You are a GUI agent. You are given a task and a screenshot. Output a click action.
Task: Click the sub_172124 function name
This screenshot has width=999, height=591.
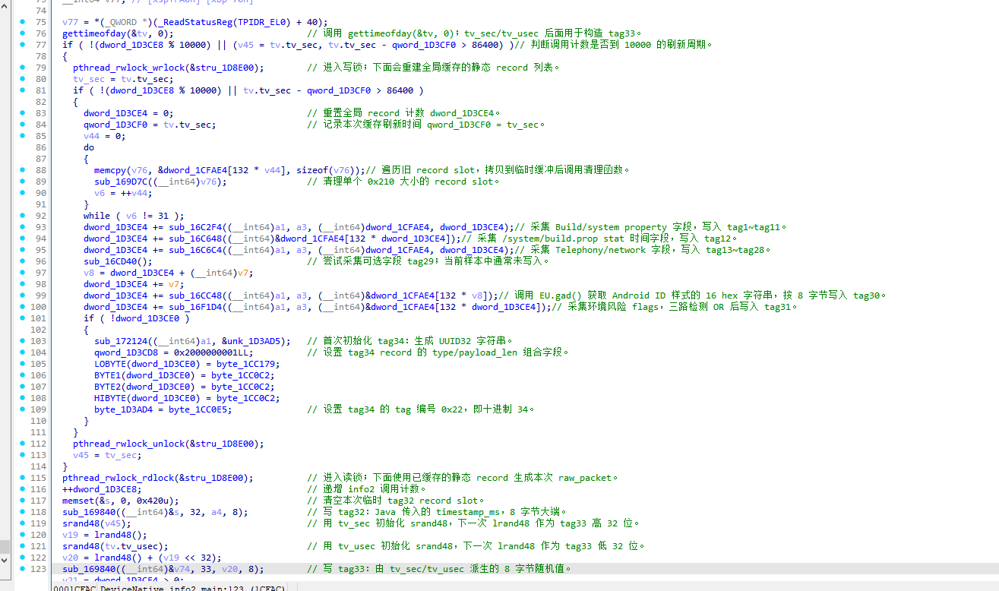[121, 341]
